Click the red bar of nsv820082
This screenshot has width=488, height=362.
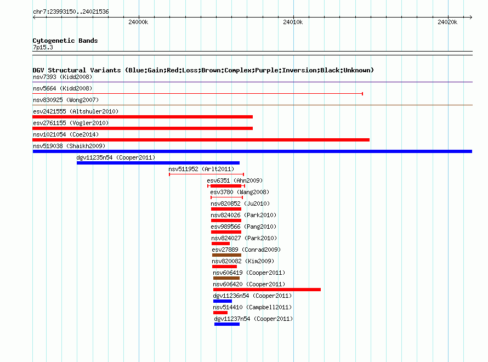[x=224, y=267]
